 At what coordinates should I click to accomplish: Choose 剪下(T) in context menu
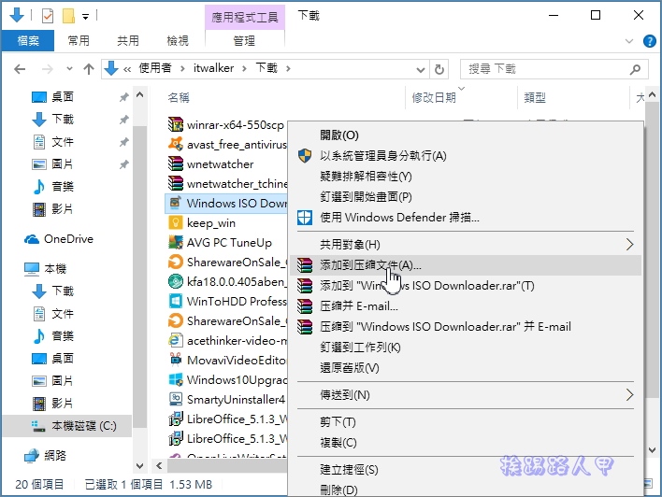(x=466, y=422)
